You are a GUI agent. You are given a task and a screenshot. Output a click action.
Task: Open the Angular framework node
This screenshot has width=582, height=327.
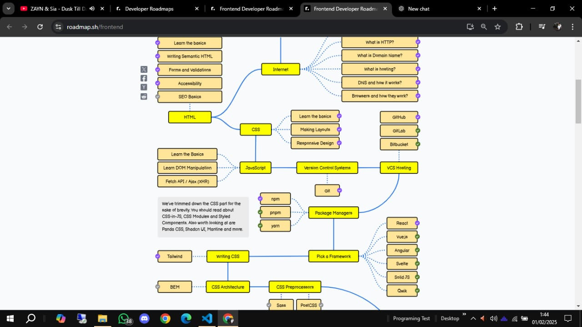(x=402, y=250)
